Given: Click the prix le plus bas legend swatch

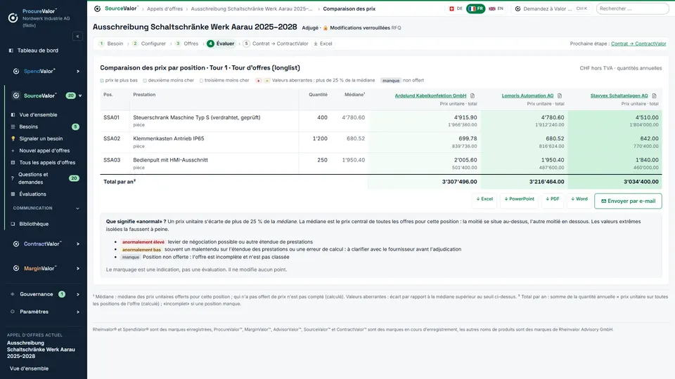Looking at the screenshot, I should pyautogui.click(x=102, y=81).
